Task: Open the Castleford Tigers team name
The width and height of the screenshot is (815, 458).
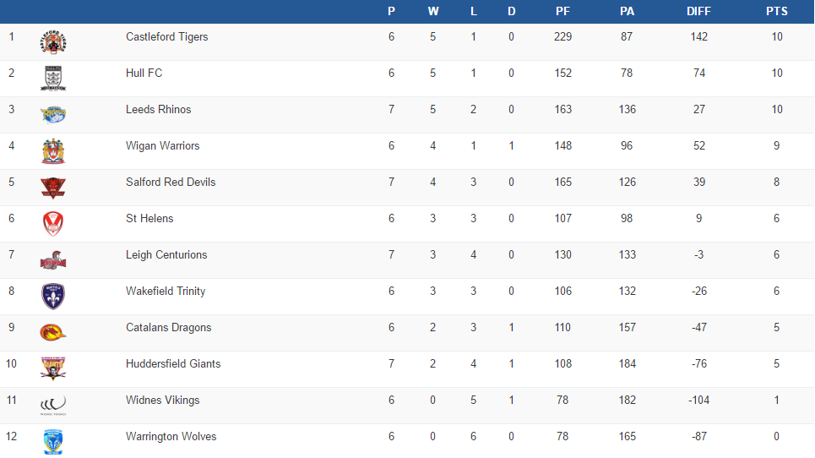Action: click(166, 36)
